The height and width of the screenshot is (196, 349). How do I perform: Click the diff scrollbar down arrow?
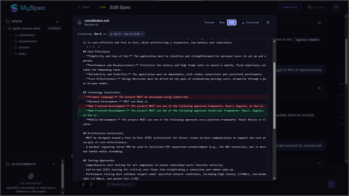(x=275, y=179)
